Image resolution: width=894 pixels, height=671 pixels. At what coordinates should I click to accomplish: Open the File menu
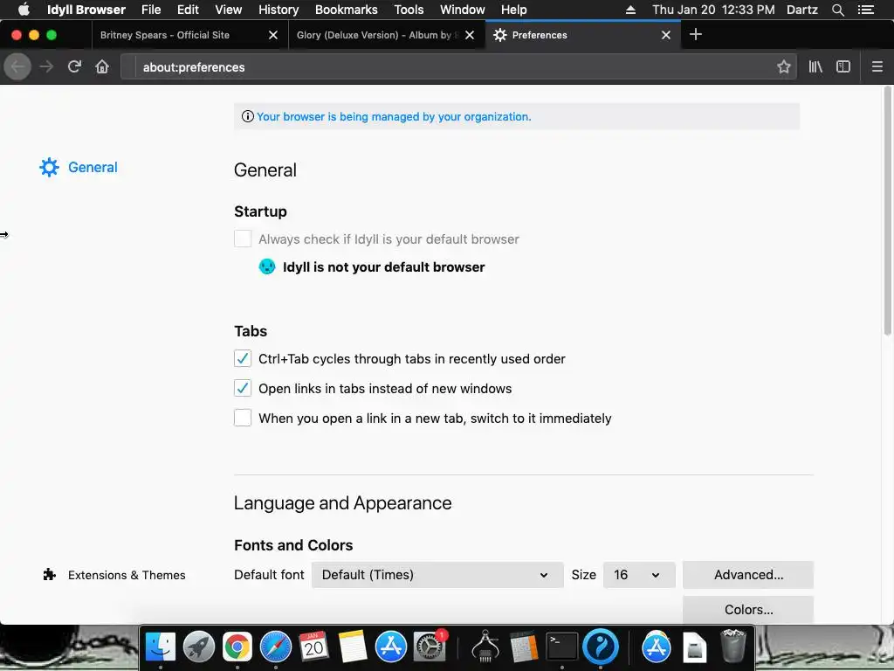point(151,10)
